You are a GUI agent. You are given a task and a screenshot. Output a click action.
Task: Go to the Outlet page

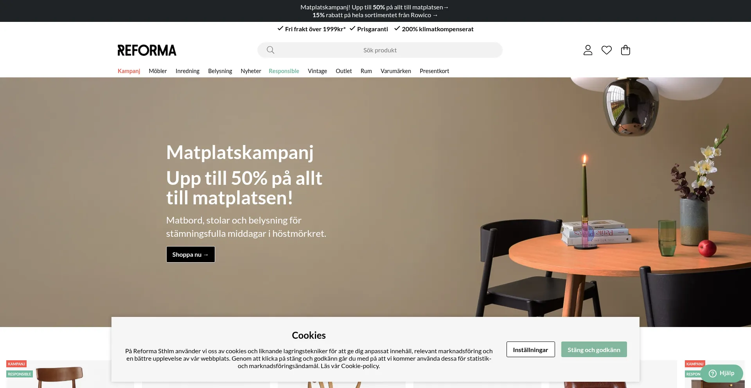pos(343,71)
